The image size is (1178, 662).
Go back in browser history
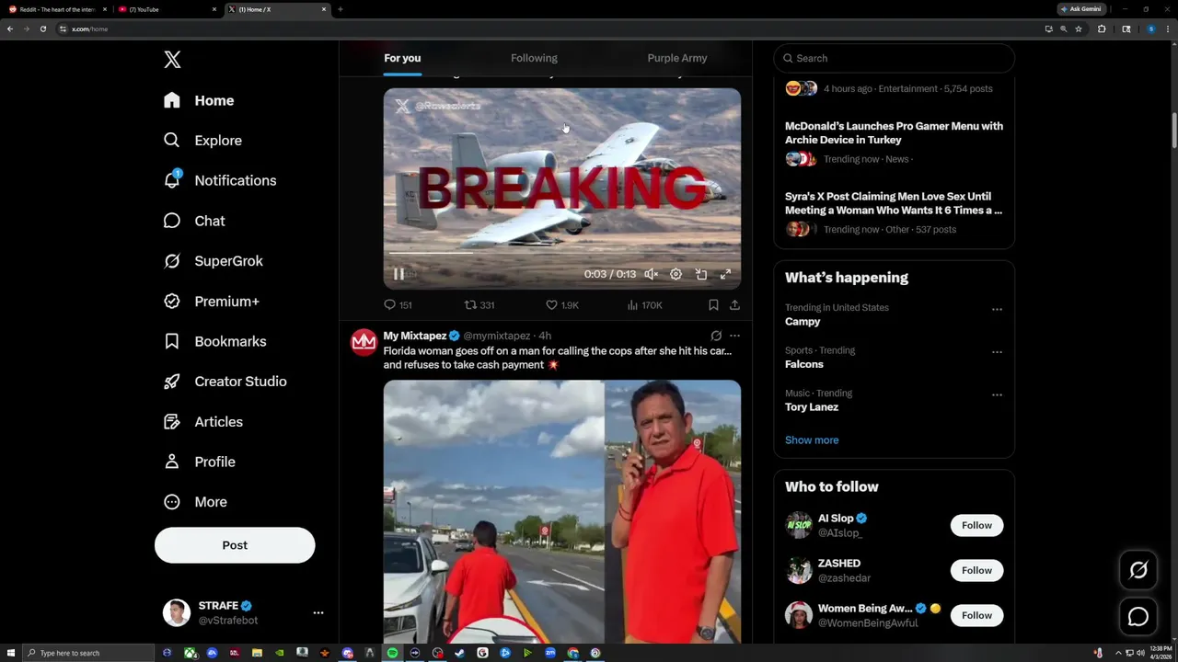pyautogui.click(x=10, y=29)
